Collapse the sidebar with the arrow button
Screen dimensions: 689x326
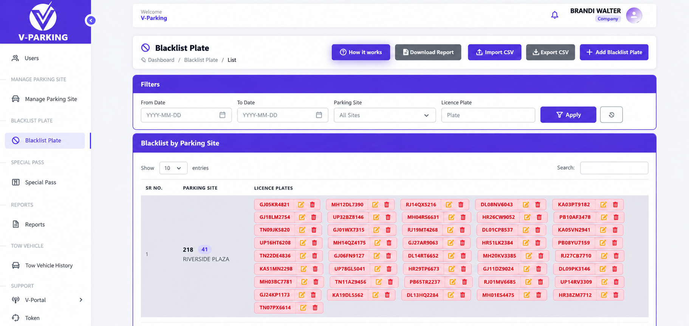(x=91, y=20)
